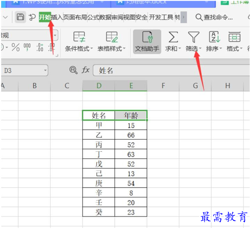This screenshot has height=230, width=251.
Task: Open number format dialog launcher
Action: click(57, 56)
